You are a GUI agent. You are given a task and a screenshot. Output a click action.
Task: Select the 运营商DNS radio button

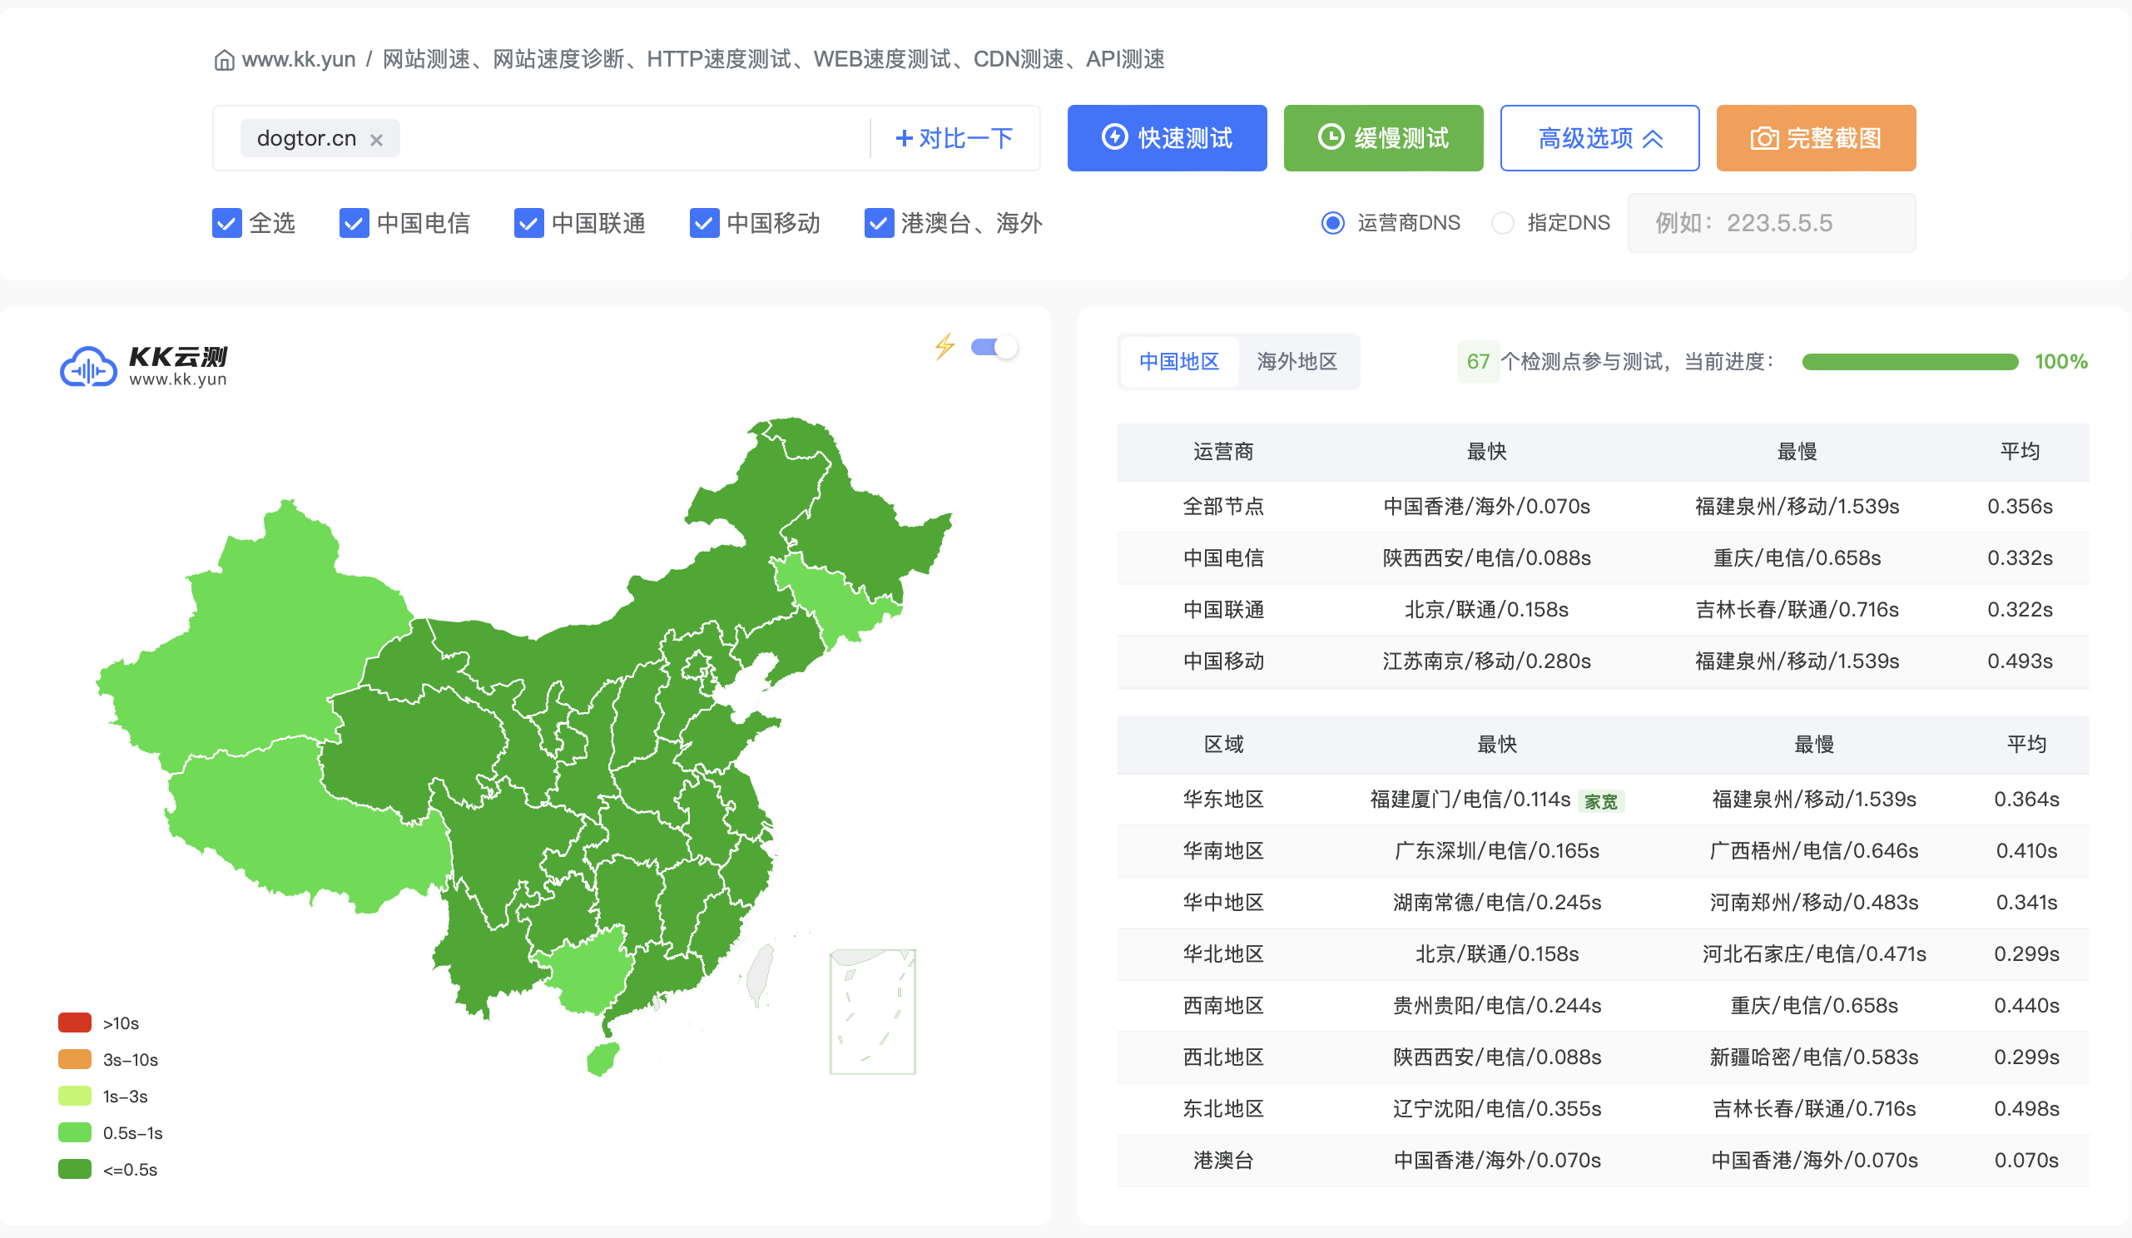1332,223
